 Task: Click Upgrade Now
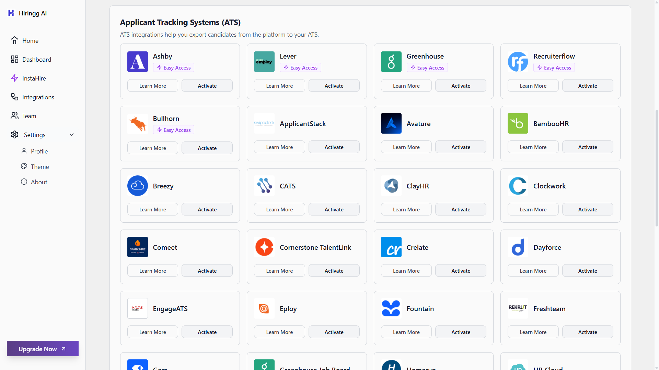[x=42, y=348]
